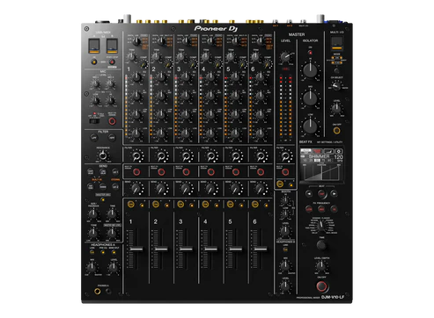Screen dimensions: 434x318
Task: Click the channel 4 send knob
Action: tap(210, 188)
